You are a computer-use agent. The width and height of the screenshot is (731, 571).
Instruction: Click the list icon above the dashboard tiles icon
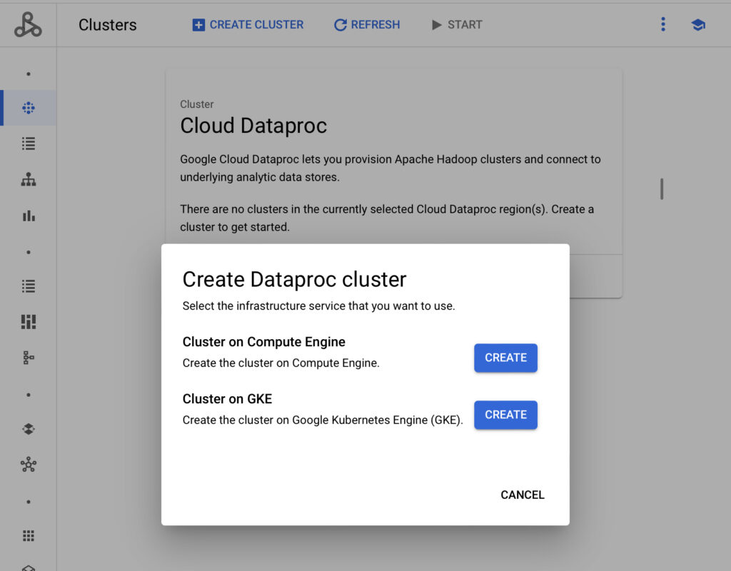point(29,286)
